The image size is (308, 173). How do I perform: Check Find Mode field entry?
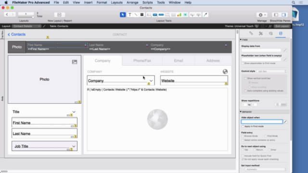[x=265, y=136]
